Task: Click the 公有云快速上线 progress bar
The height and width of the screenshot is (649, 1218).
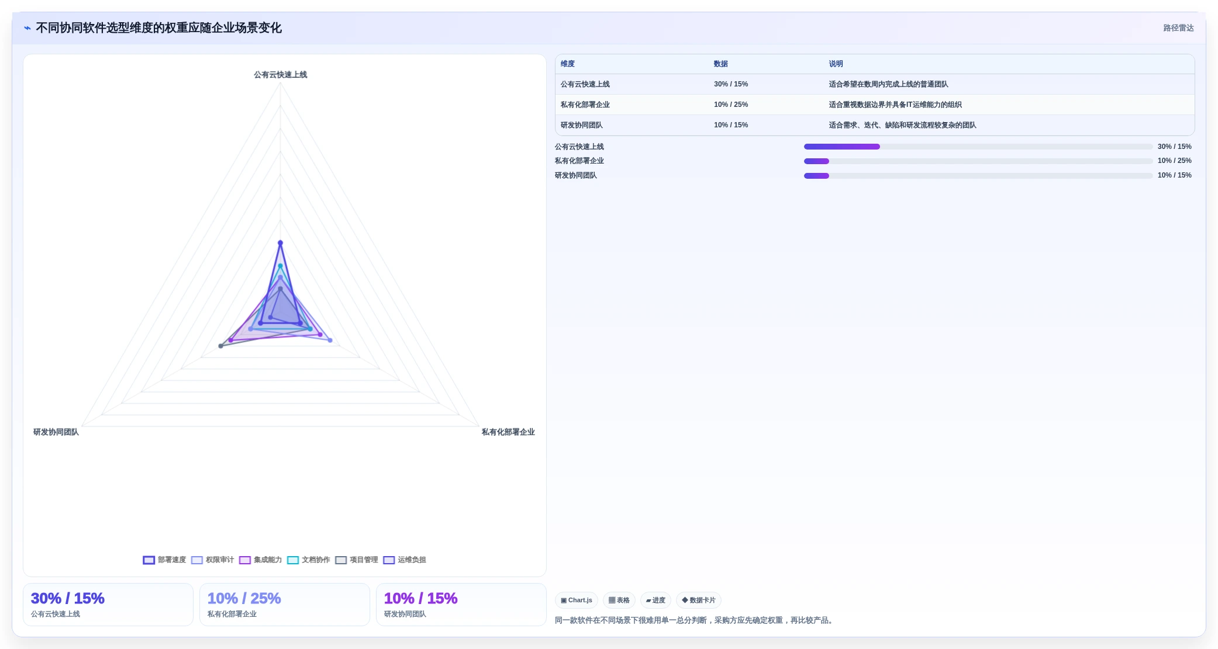Action: pos(978,147)
